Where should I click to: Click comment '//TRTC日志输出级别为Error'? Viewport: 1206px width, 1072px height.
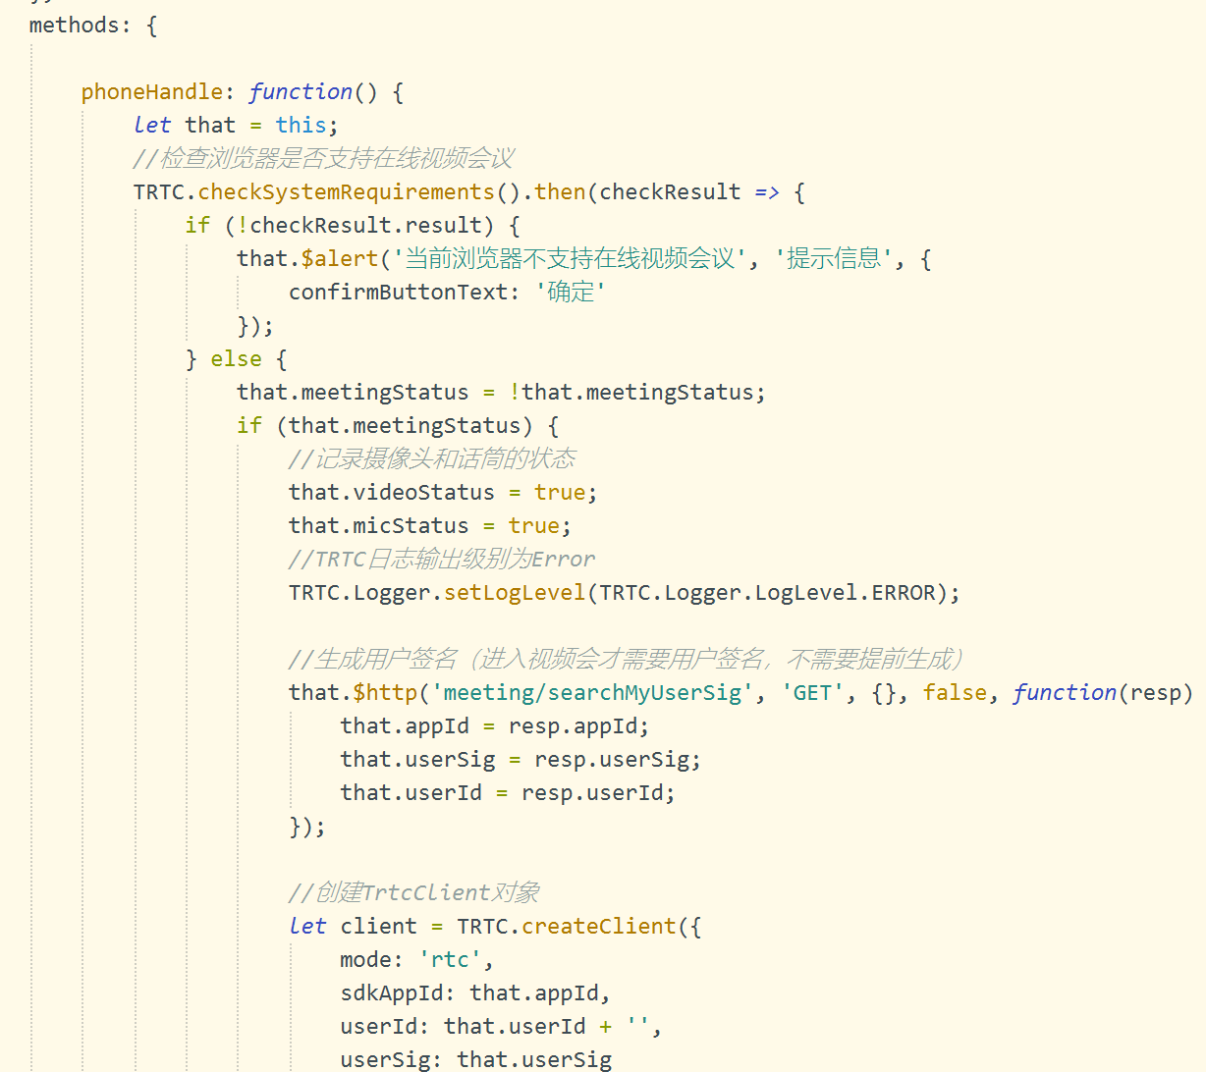click(442, 560)
